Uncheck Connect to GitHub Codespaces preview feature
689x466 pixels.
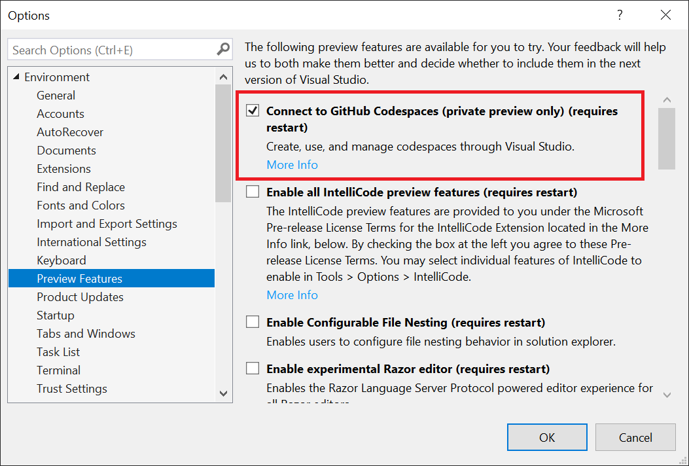click(x=253, y=110)
